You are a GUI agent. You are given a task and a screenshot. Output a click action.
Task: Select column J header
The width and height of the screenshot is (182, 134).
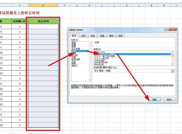(114, 5)
